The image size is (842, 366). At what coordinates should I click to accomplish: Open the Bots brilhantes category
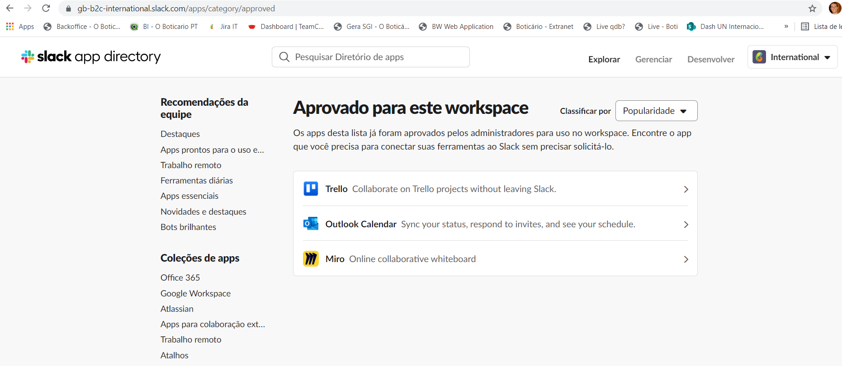coord(188,227)
